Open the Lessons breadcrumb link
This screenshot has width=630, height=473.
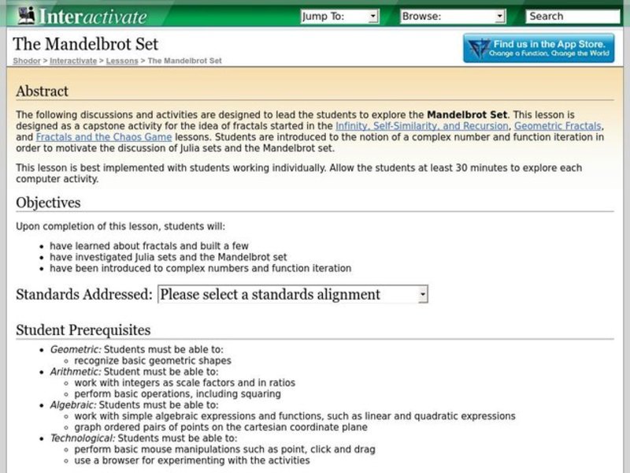pos(121,61)
